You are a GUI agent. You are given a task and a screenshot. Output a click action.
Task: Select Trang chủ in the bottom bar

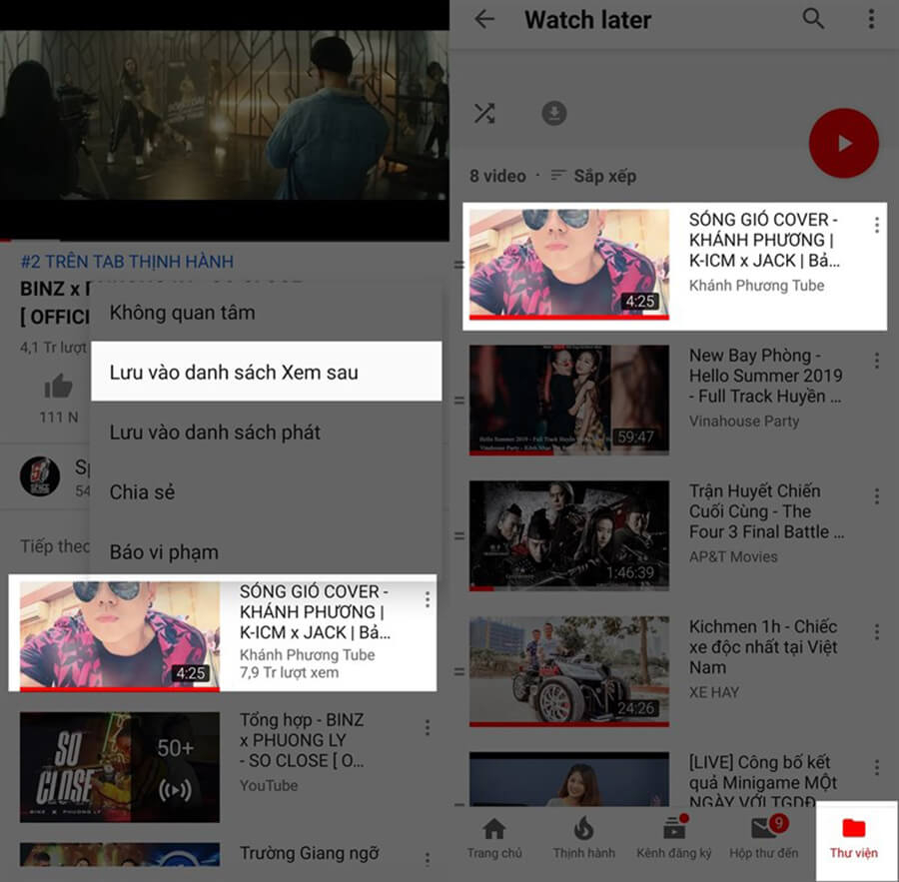494,834
